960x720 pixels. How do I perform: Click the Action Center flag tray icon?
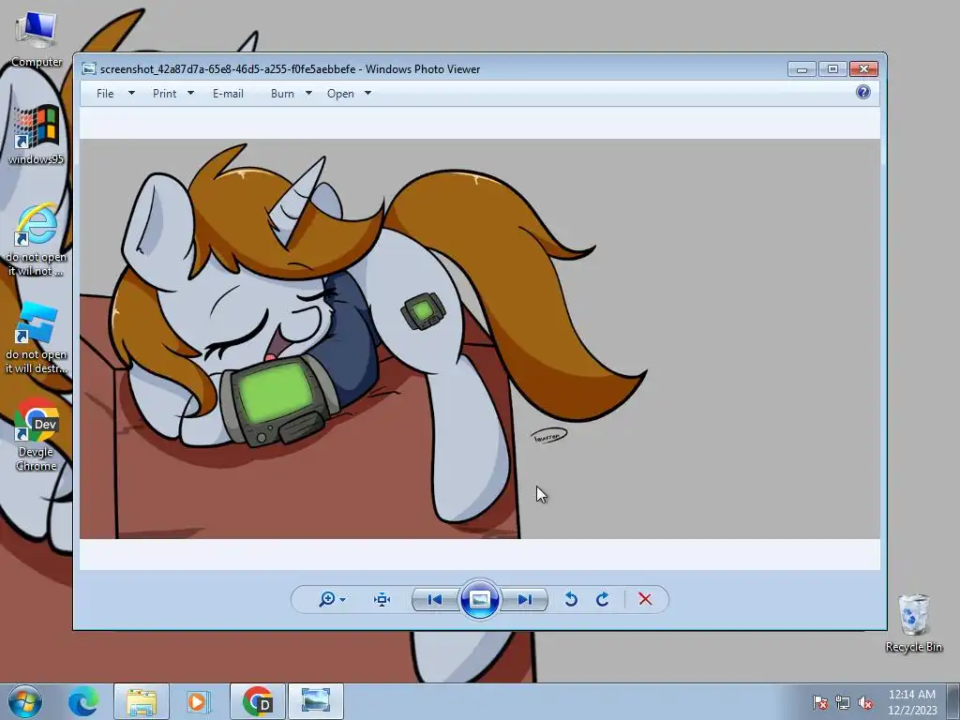(x=820, y=702)
